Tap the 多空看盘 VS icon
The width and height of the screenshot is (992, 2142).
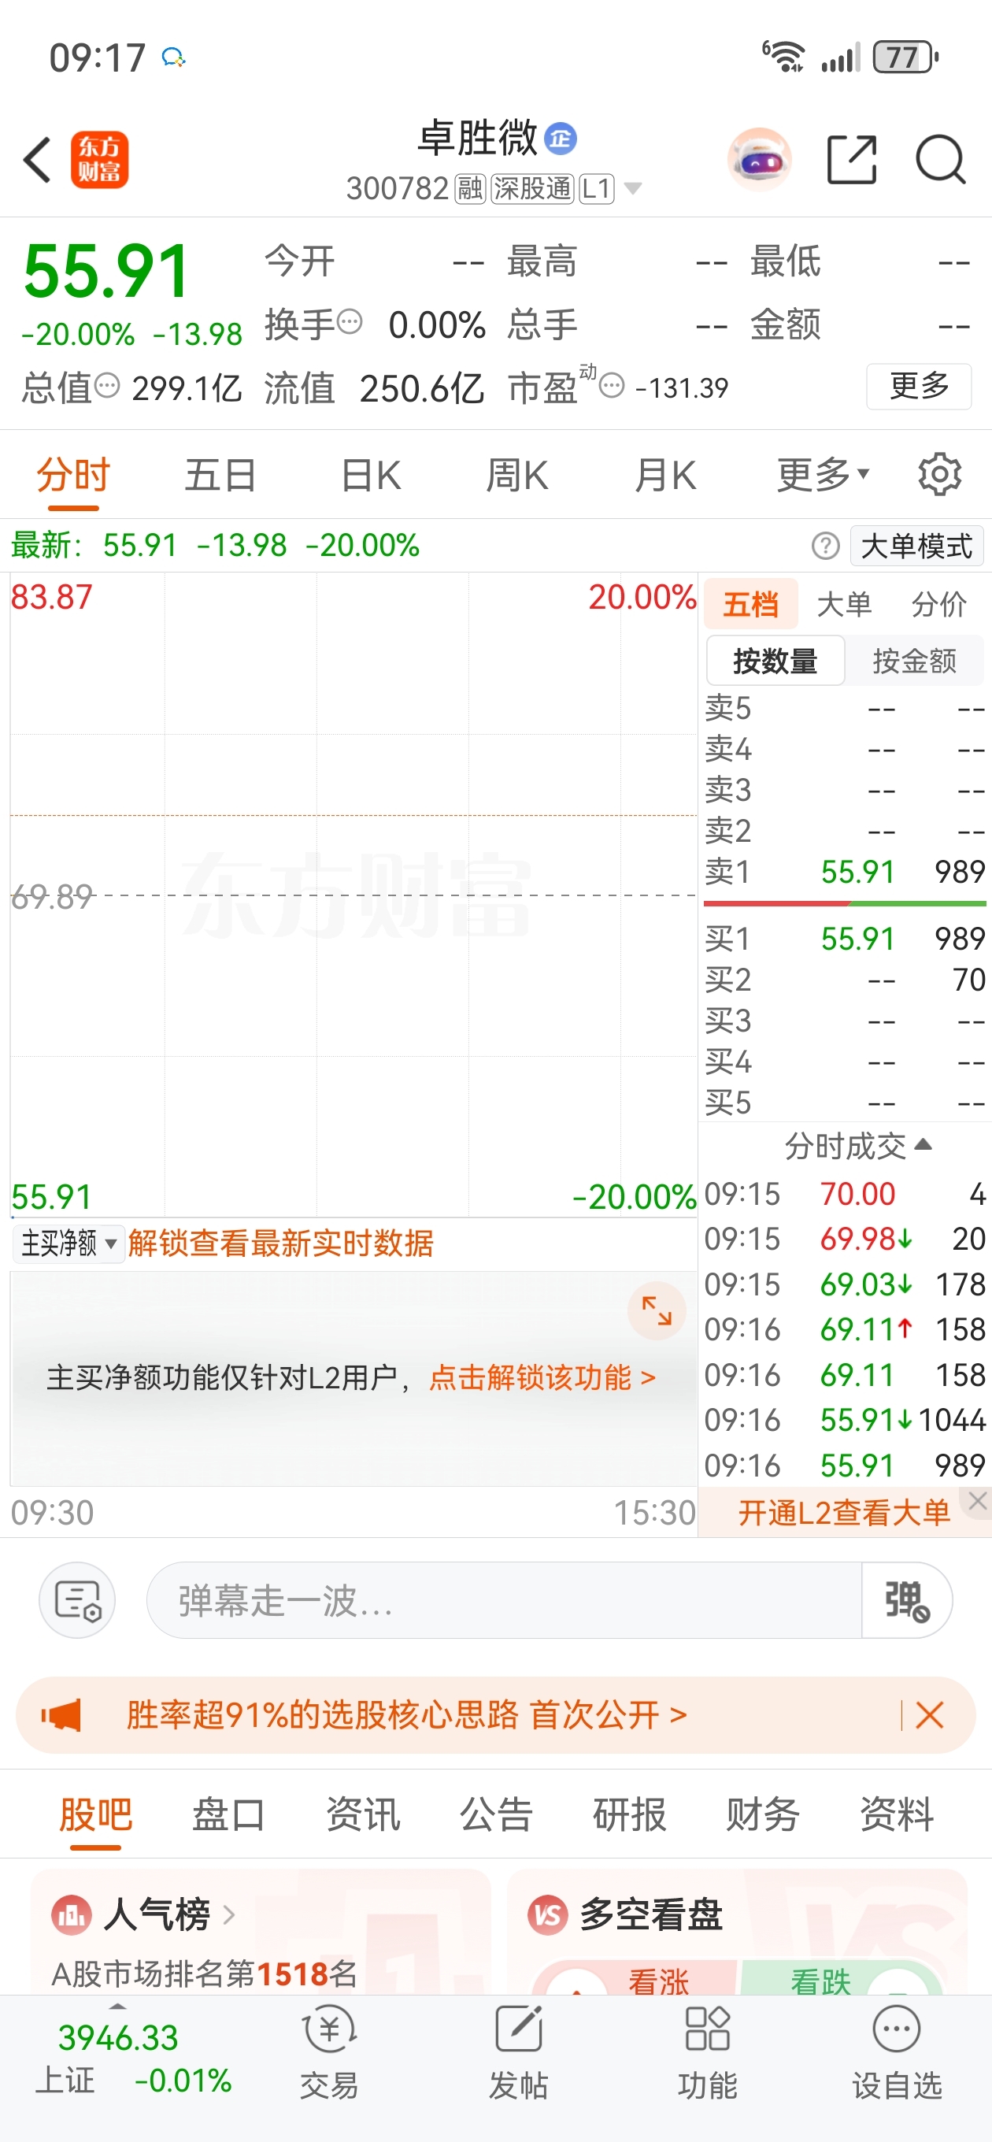point(548,1916)
